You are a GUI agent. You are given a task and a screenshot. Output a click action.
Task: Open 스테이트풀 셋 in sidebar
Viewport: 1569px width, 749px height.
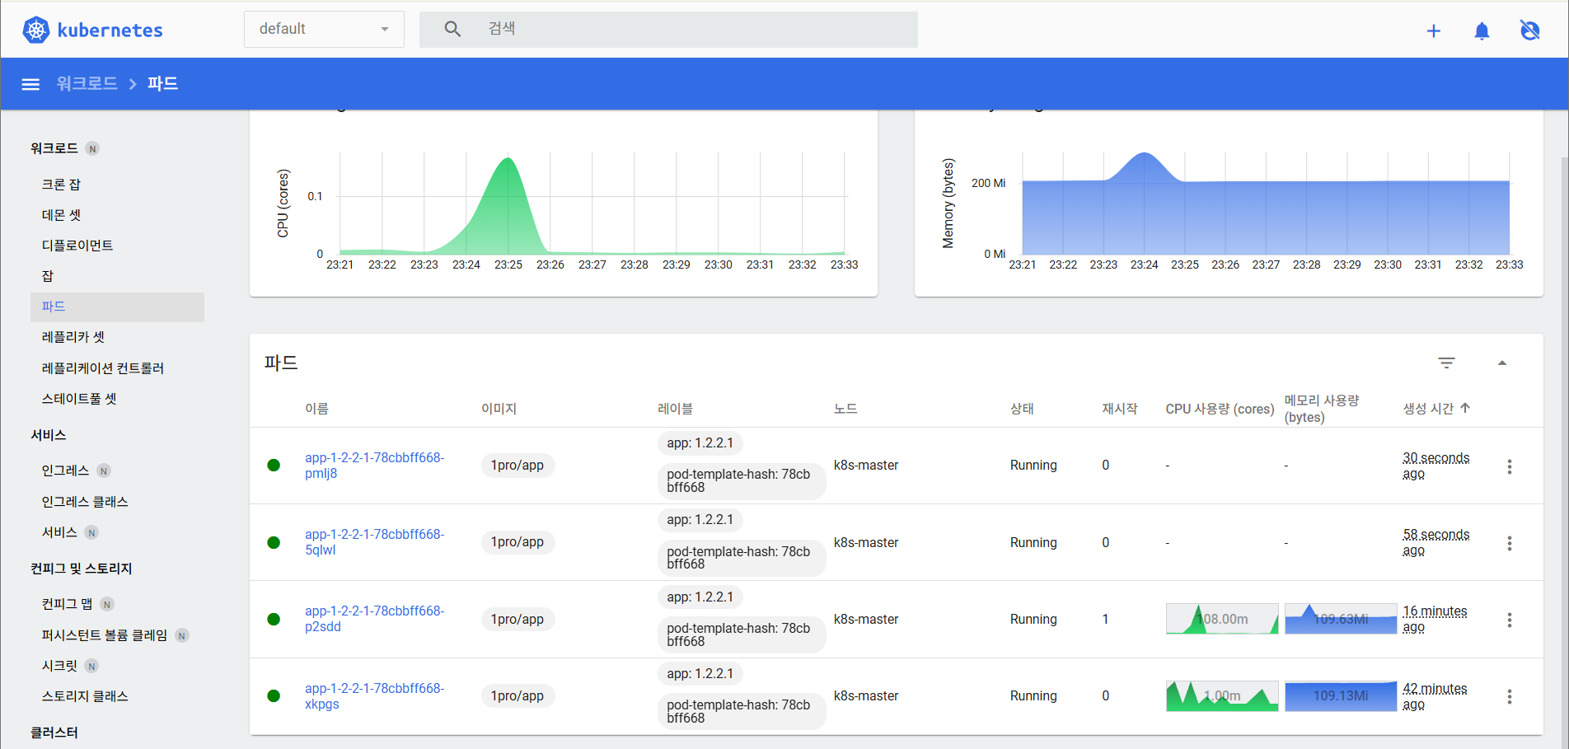point(79,399)
